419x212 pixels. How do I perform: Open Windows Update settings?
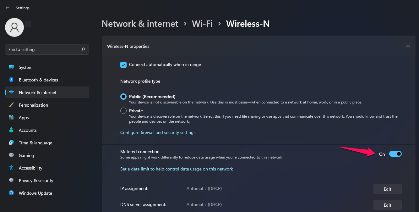pos(35,193)
